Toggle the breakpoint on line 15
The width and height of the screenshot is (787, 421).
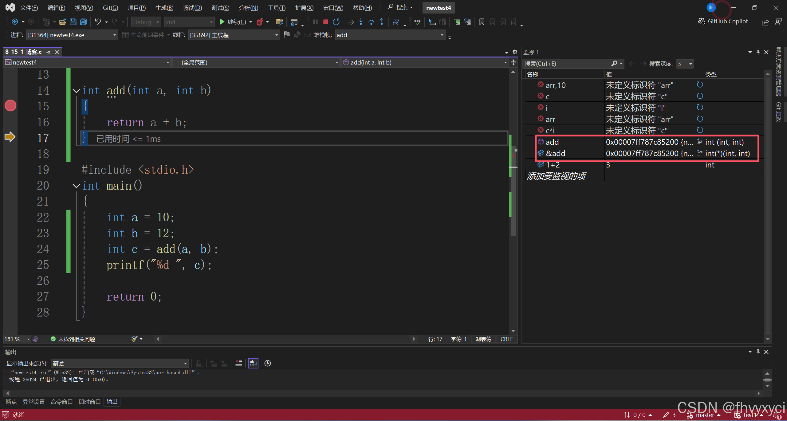(x=10, y=106)
